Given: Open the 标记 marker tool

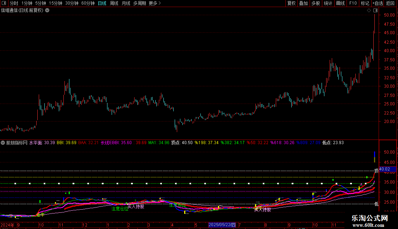Looking at the screenshot, I should 365,4.
